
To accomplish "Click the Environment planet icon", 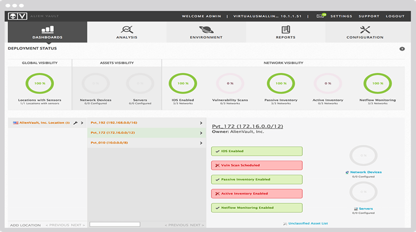I will (x=206, y=29).
